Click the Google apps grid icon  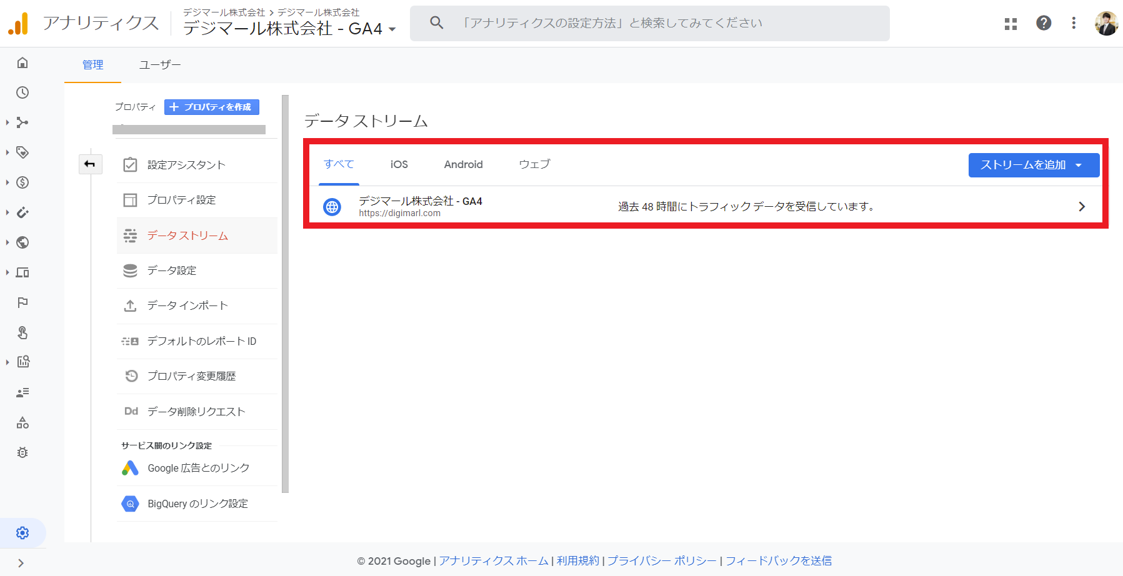click(x=1011, y=24)
